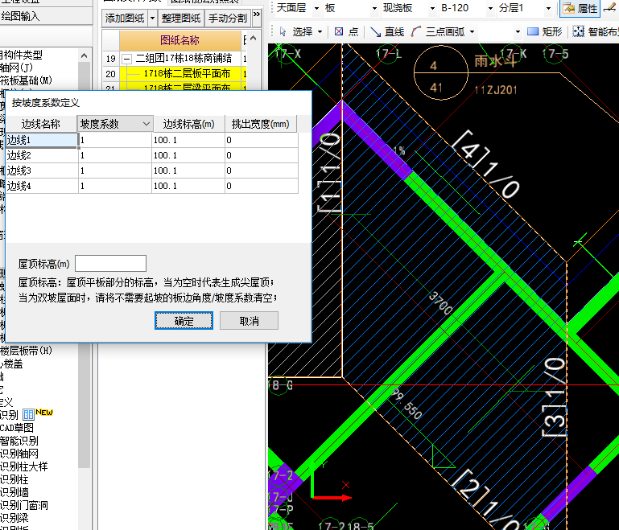The width and height of the screenshot is (619, 530).
Task: Choose the 直线 line drawing tool
Action: pyautogui.click(x=387, y=32)
